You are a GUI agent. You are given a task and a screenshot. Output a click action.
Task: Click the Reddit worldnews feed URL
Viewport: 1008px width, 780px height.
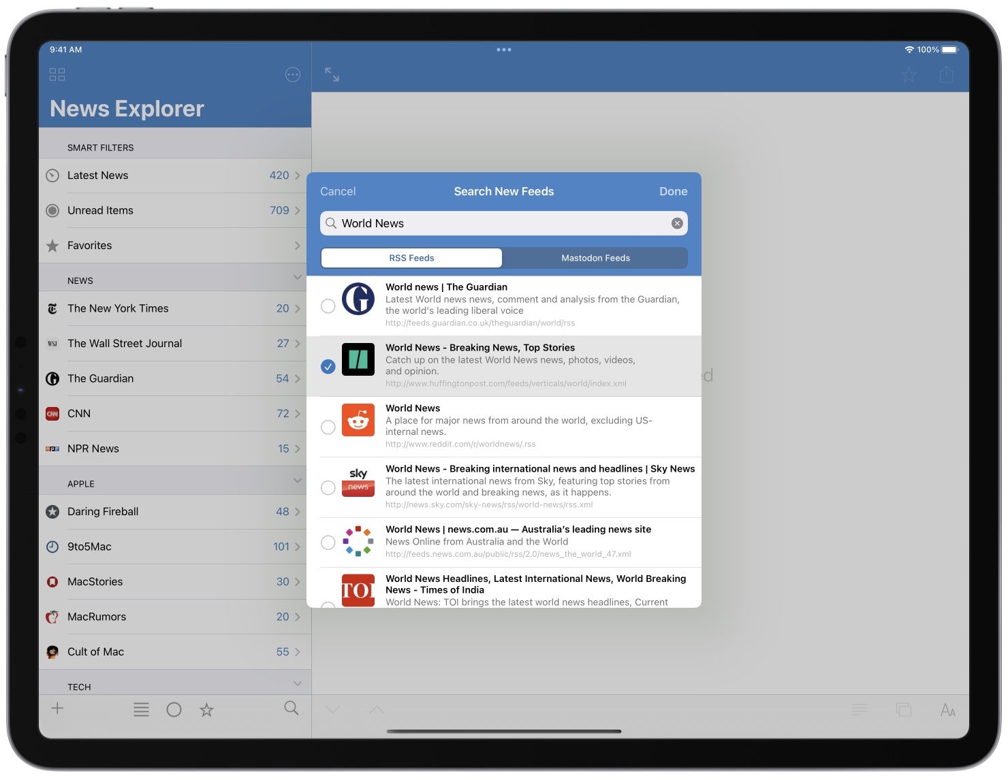460,444
